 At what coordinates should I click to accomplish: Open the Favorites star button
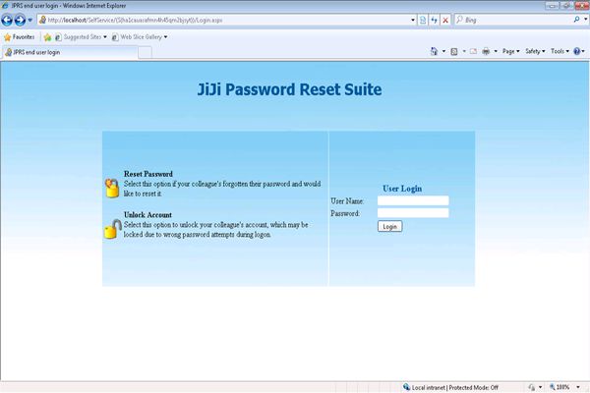[x=20, y=37]
